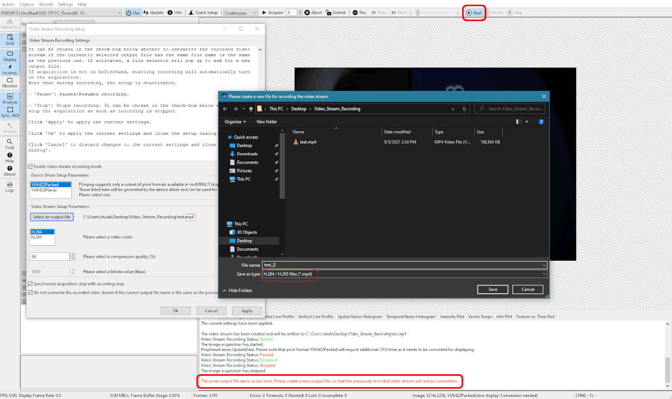
Task: Open the Save as type dropdown
Action: (x=404, y=274)
